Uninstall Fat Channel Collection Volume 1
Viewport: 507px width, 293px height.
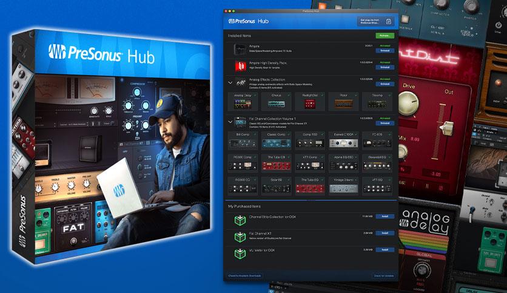coord(384,123)
